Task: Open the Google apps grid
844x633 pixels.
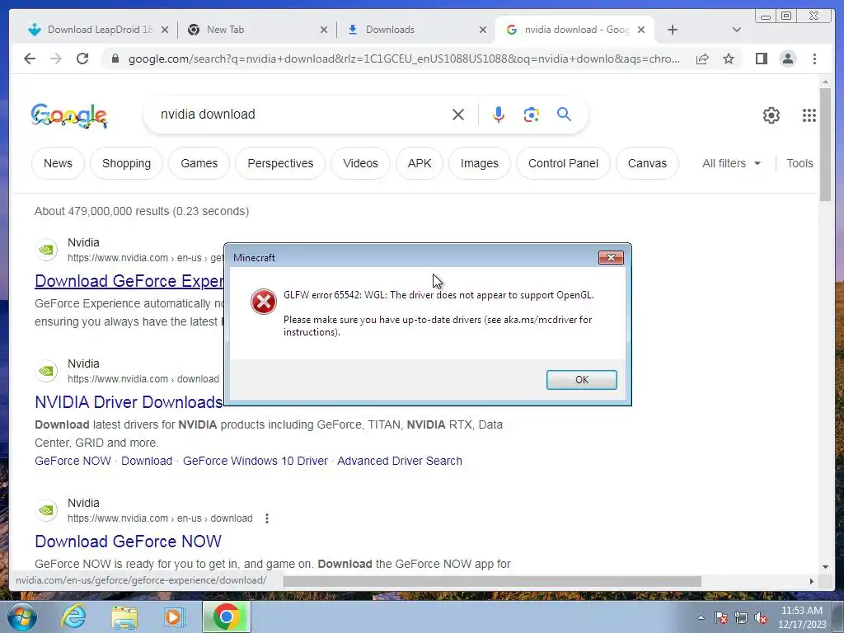Action: click(x=809, y=115)
